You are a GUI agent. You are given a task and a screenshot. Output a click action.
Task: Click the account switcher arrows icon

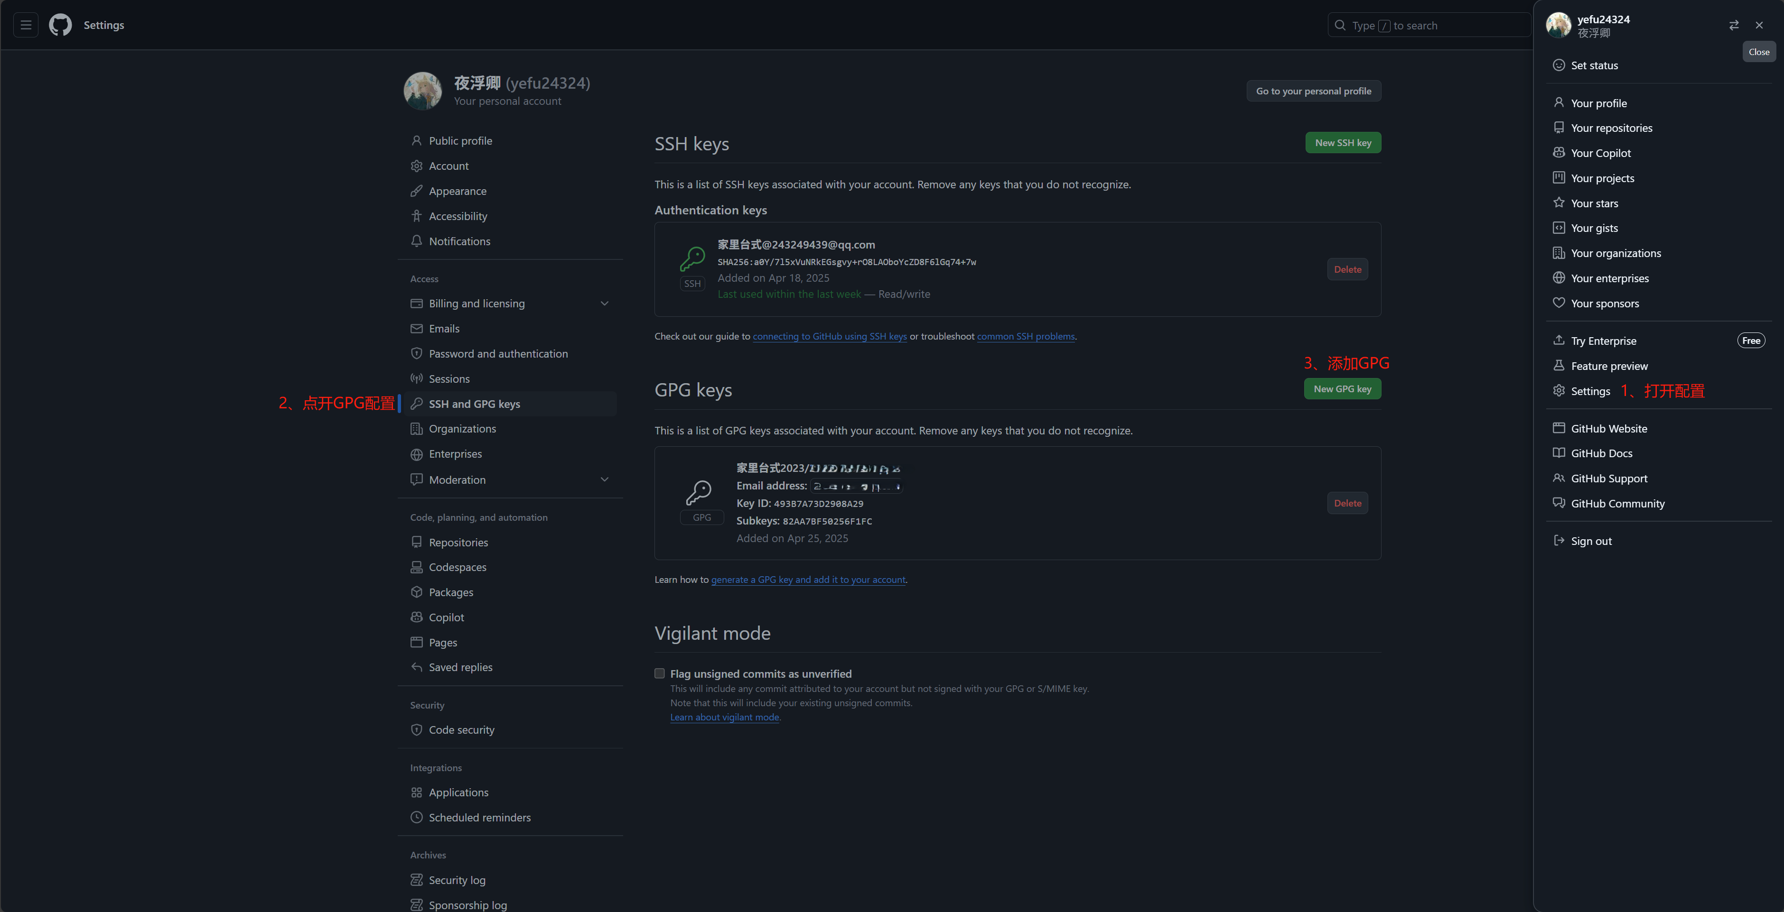1733,25
